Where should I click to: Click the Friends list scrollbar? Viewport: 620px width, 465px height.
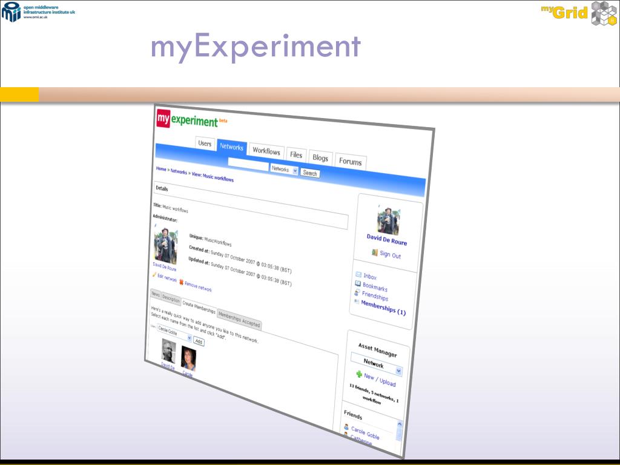(x=398, y=431)
